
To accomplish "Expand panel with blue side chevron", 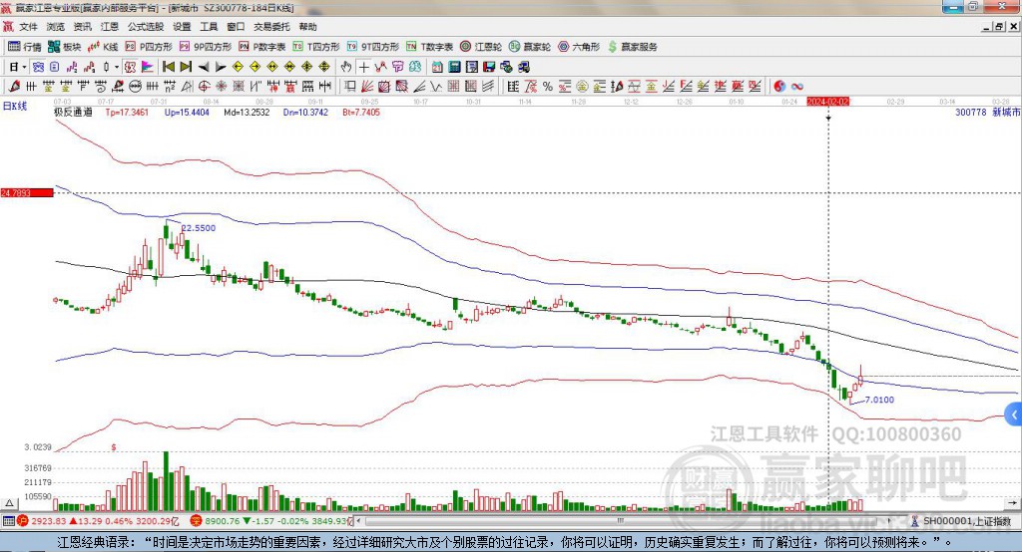I will pos(1014,414).
